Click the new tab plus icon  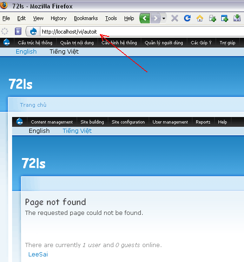(212, 18)
